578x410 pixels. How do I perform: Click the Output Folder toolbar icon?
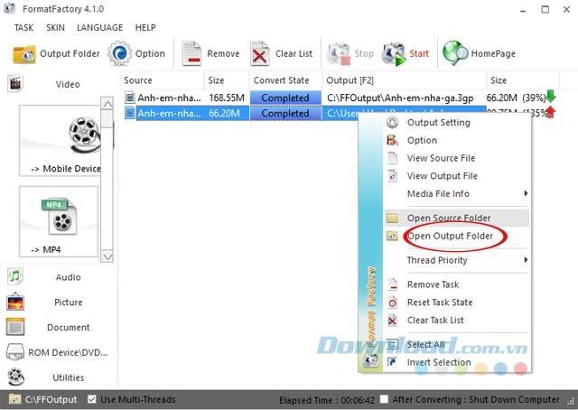(x=24, y=54)
